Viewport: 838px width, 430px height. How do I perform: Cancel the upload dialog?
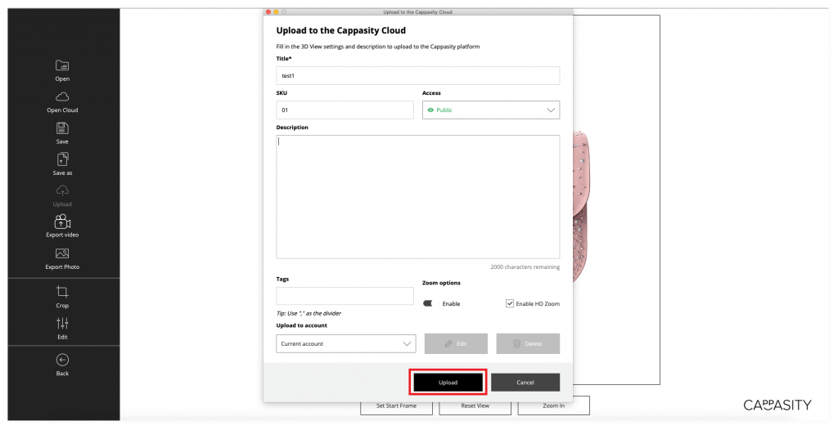525,383
